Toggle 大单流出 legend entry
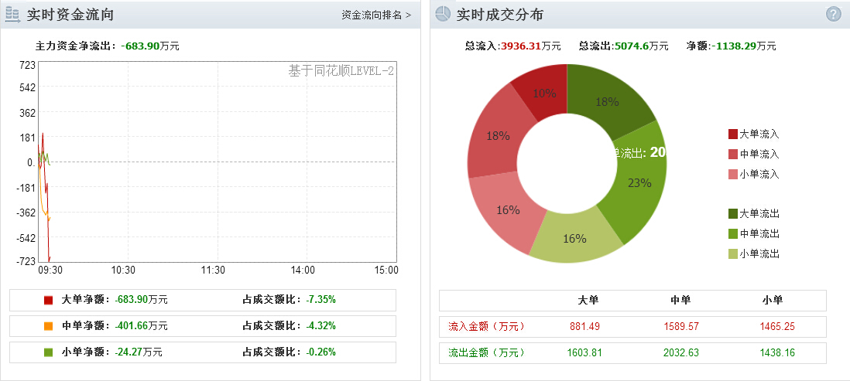The image size is (850, 381). coord(753,214)
